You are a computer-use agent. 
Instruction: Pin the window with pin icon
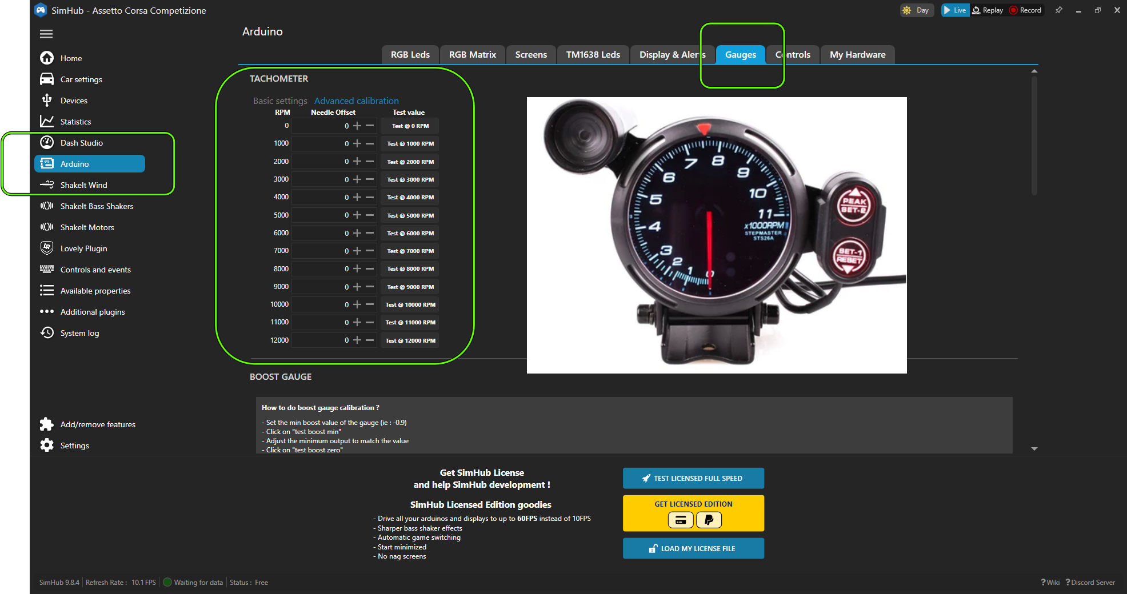(x=1059, y=10)
